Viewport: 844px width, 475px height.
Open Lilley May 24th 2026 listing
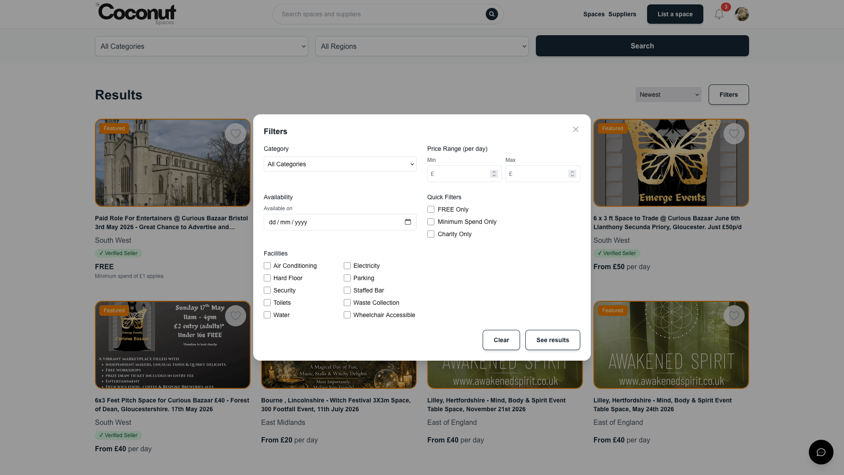click(x=662, y=405)
